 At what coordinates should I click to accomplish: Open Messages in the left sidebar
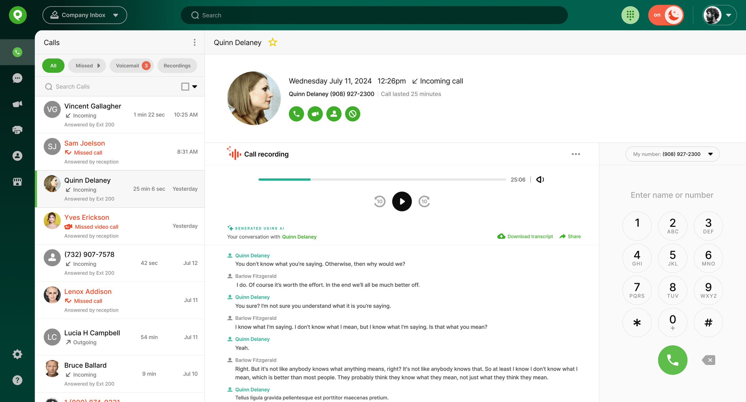point(17,78)
